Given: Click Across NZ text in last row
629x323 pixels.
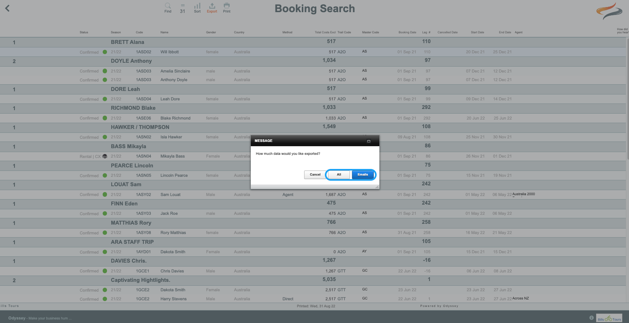Looking at the screenshot, I should (520, 298).
